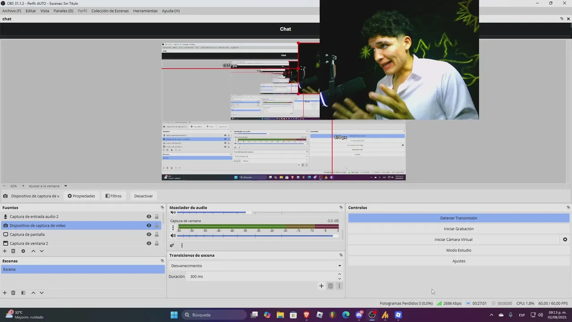Viewport: 572px width, 322px height.
Task: Decrease Duración with the down stepper arrow
Action: point(340,279)
